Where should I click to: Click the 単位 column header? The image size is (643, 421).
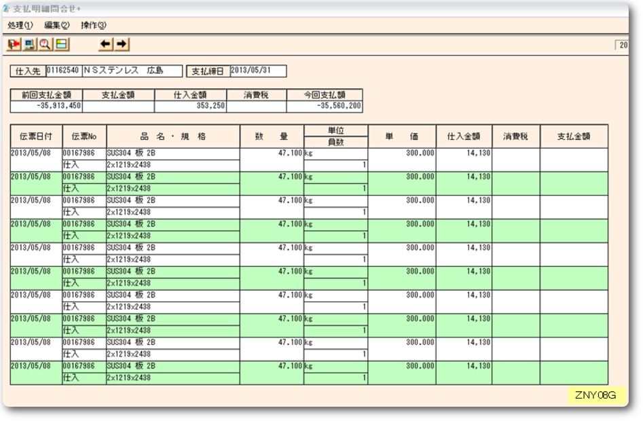(x=336, y=131)
